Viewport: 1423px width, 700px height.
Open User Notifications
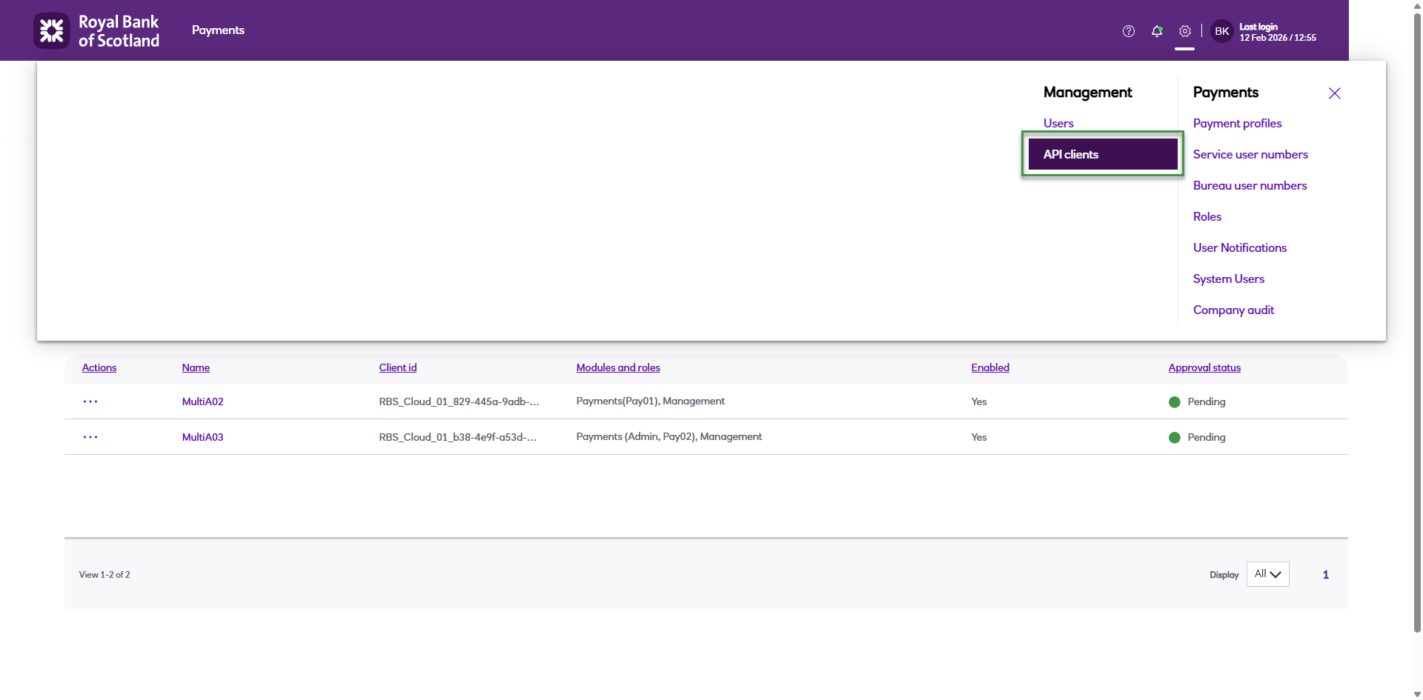point(1240,248)
